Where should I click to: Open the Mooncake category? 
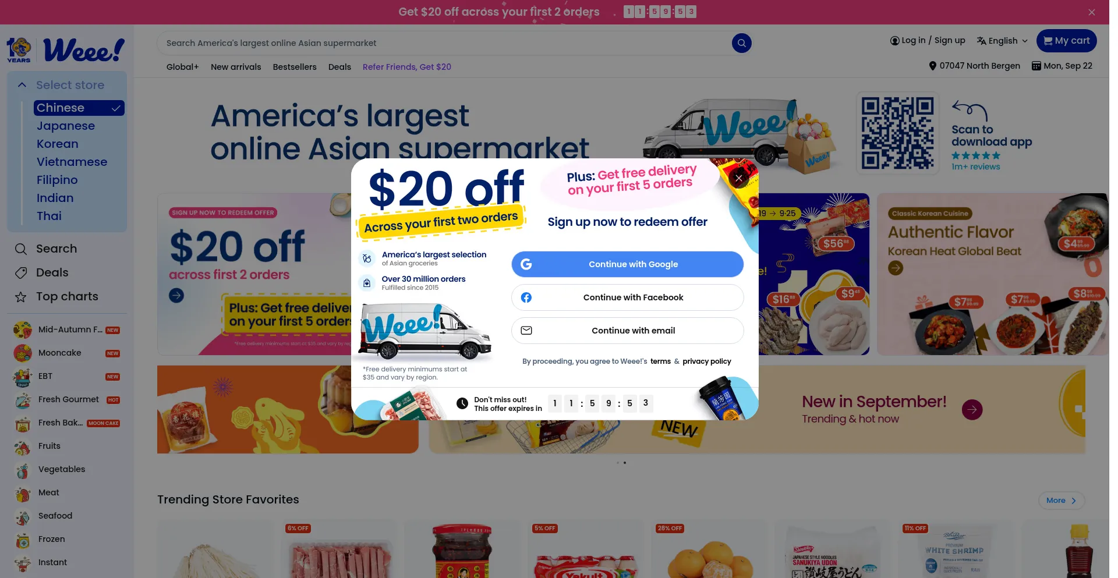click(59, 353)
